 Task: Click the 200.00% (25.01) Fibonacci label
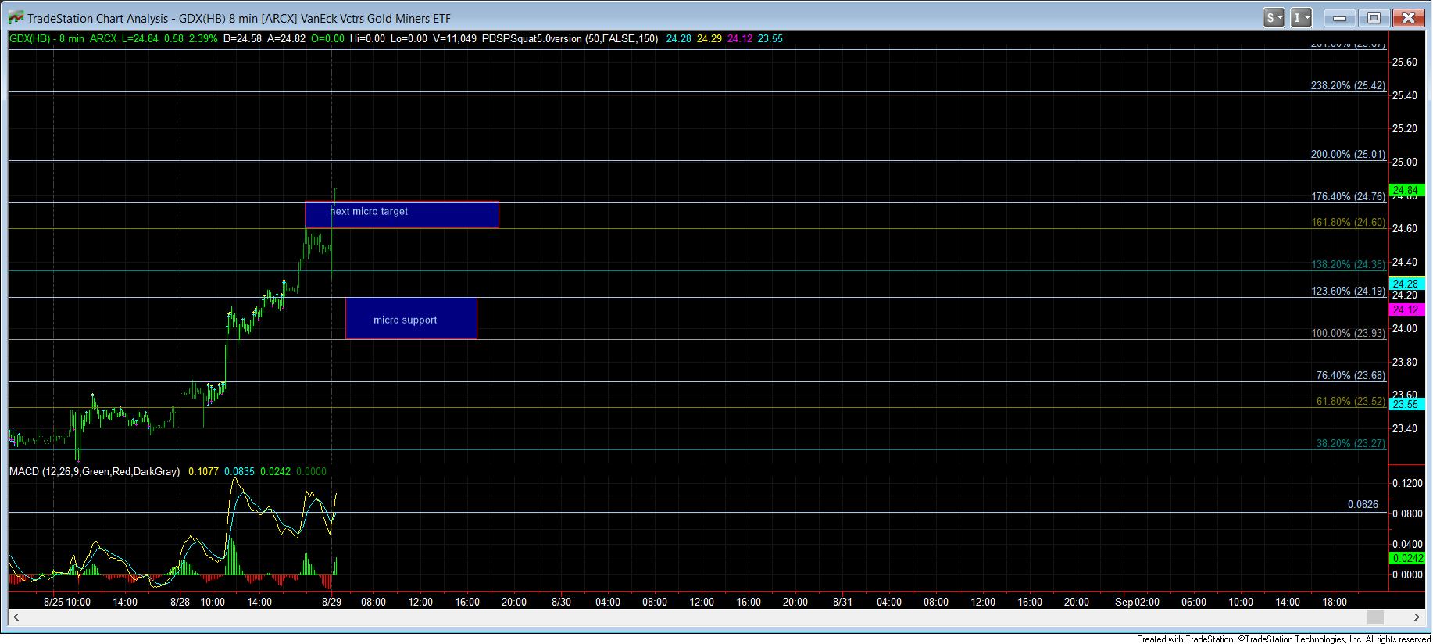[x=1348, y=155]
